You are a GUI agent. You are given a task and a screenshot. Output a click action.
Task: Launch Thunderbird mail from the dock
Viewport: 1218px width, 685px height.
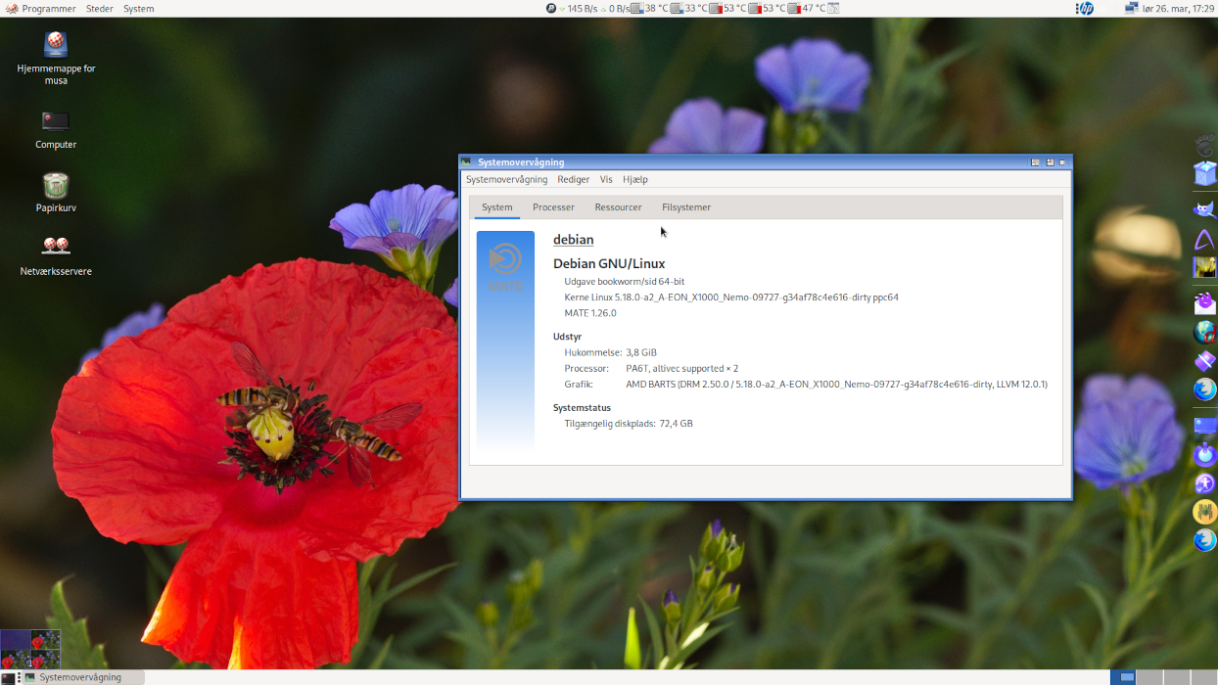tap(1204, 302)
